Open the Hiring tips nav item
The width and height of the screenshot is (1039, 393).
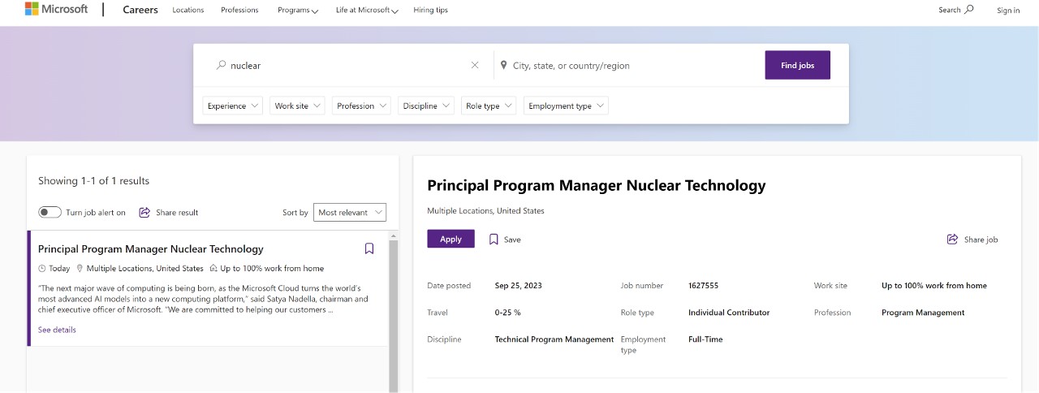pyautogui.click(x=430, y=10)
